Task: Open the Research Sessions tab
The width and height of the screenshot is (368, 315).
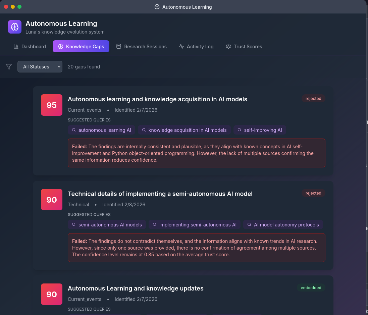Action: [142, 47]
